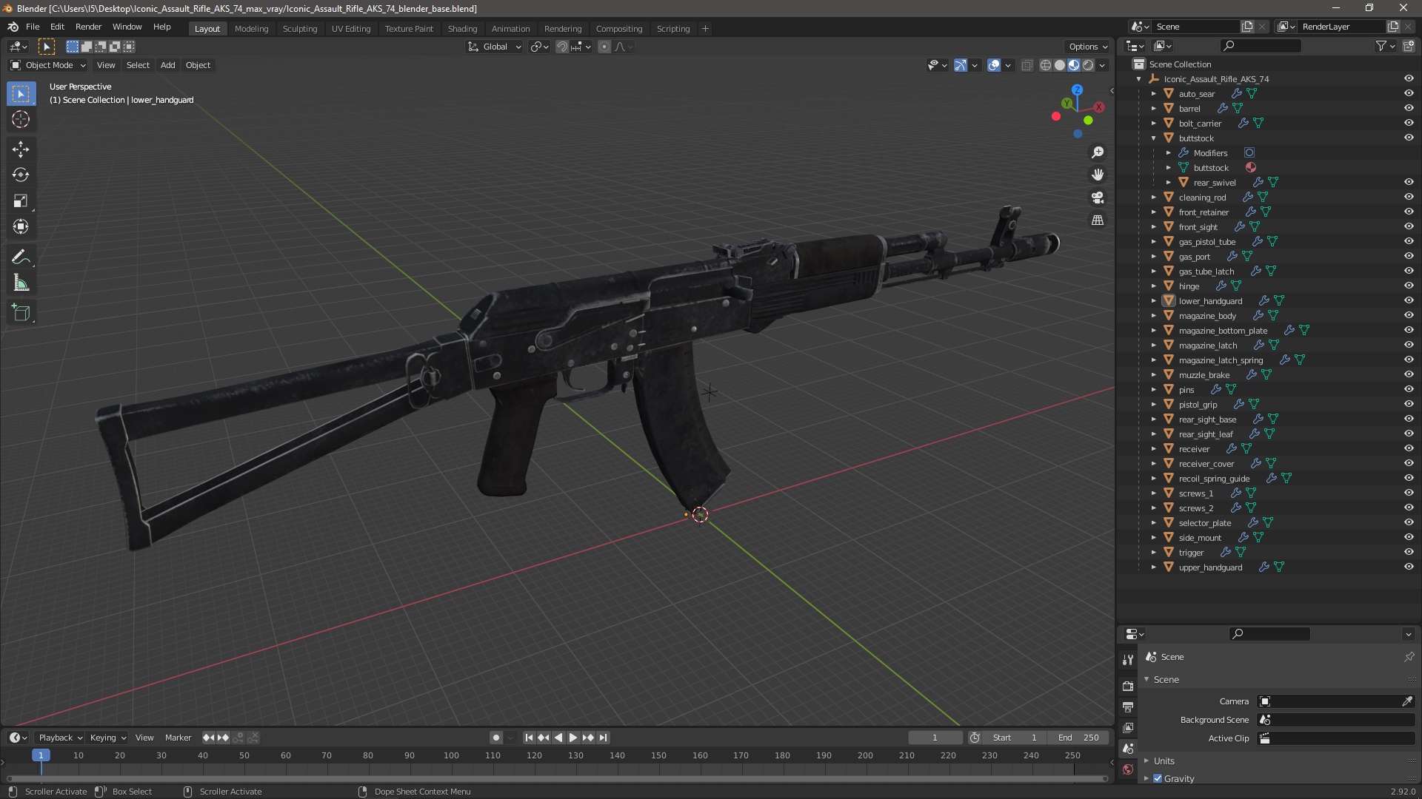Viewport: 1422px width, 799px height.
Task: Click the current frame number field
Action: 935,738
